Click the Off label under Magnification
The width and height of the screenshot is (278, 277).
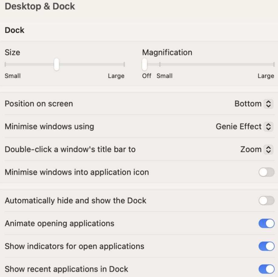147,76
